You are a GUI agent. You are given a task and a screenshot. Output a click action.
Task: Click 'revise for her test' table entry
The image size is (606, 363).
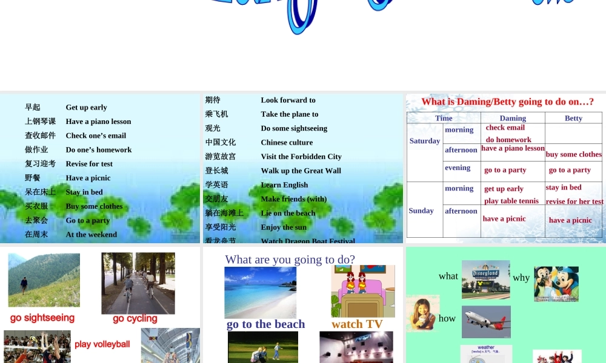pyautogui.click(x=574, y=201)
